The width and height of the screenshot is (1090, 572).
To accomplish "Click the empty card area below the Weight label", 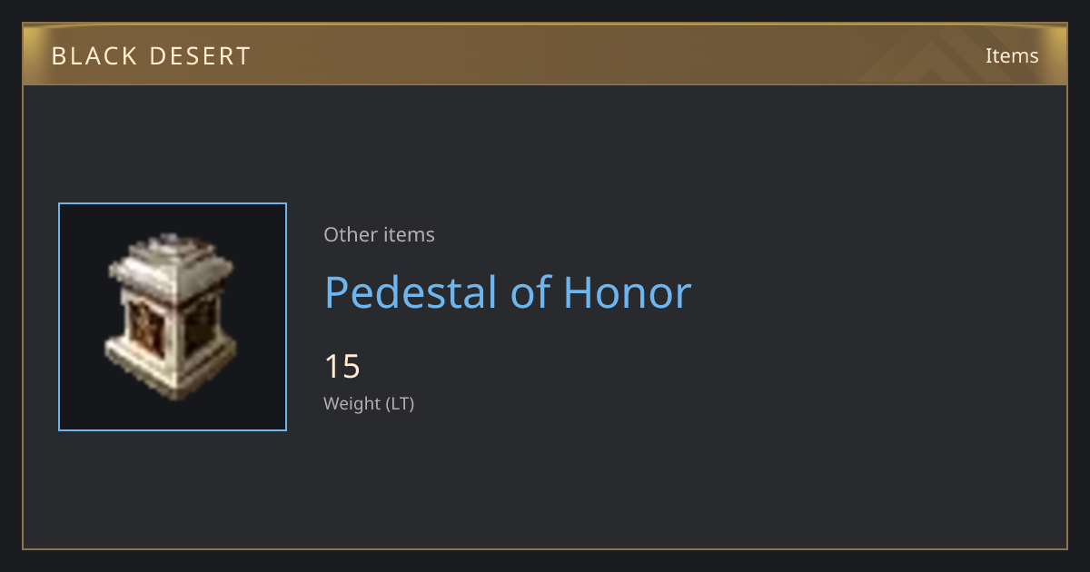I will point(545,481).
